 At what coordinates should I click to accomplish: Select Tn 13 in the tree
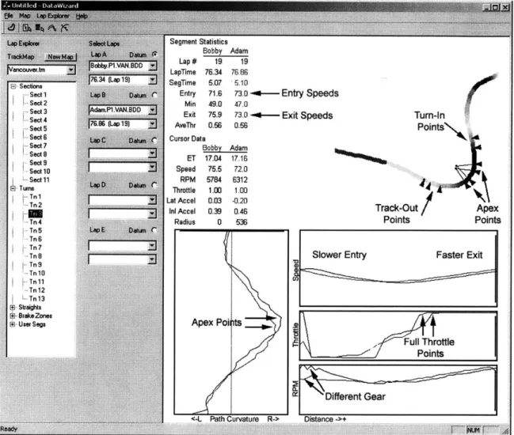pyautogui.click(x=37, y=299)
